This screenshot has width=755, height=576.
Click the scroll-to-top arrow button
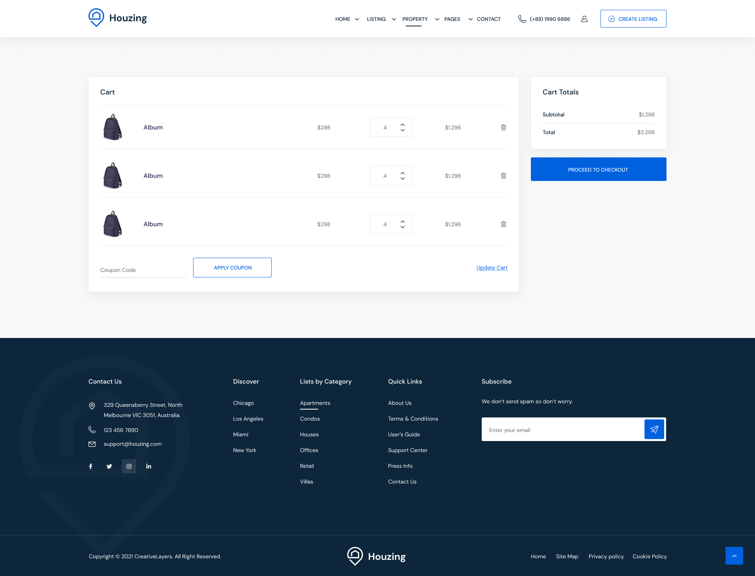[734, 556]
